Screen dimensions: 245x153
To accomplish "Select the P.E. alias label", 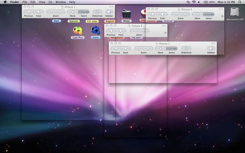I will [92, 21].
